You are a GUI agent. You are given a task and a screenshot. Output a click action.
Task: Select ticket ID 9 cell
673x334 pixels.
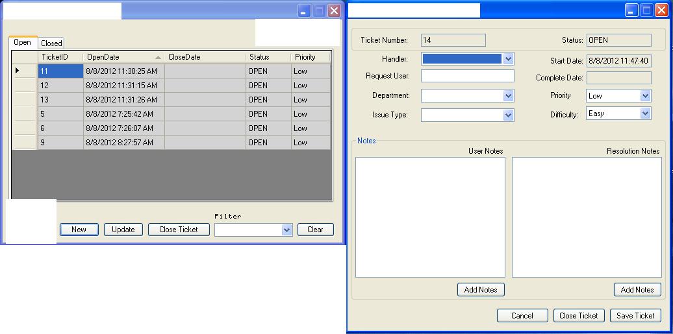tap(60, 142)
